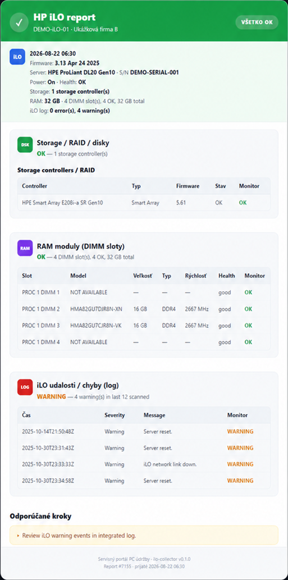Click log entry time 2025-10-30T23:34:58Z
The height and width of the screenshot is (580, 288).
tap(48, 481)
